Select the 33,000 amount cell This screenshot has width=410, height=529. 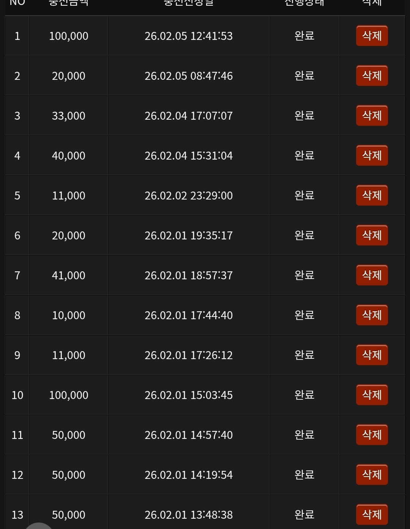tap(69, 116)
